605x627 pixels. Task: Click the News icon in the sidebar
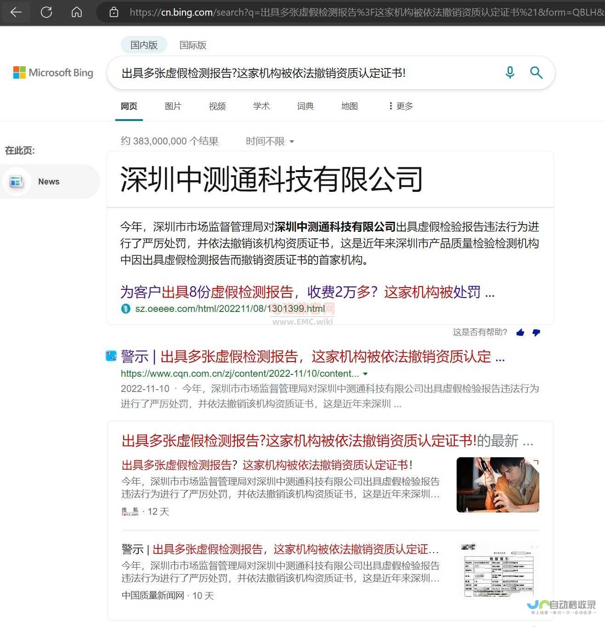pos(17,182)
